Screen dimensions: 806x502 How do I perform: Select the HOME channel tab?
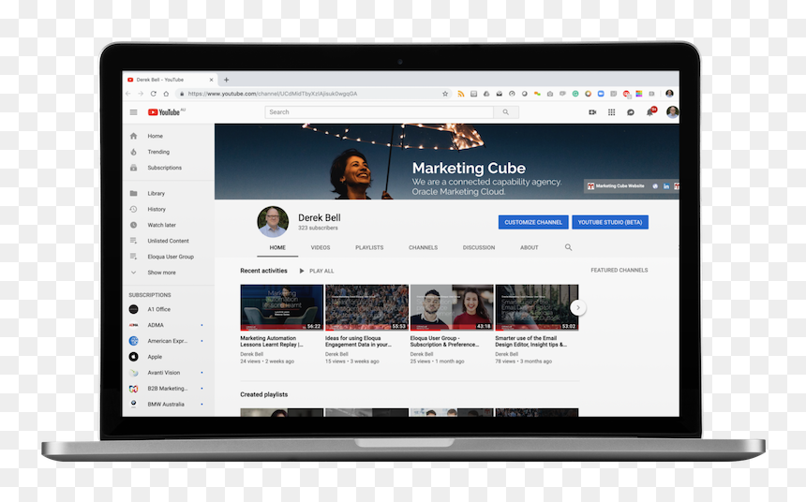[277, 247]
